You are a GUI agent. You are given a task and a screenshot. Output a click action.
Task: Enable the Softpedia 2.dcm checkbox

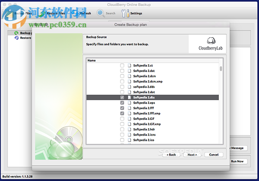click(122, 76)
